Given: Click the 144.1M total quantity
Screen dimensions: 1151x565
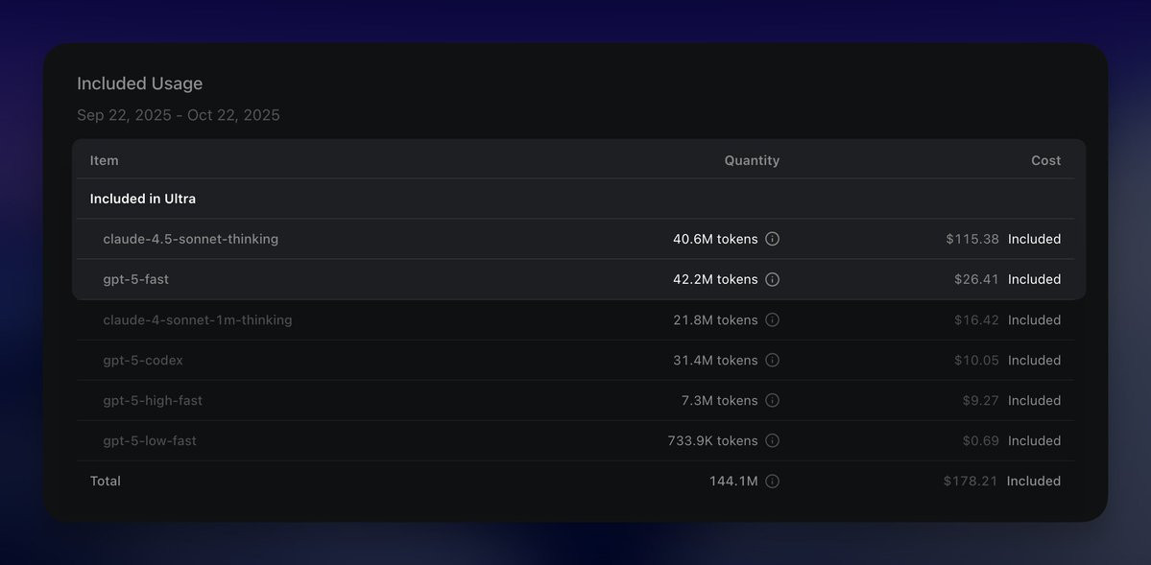Looking at the screenshot, I should pos(733,481).
